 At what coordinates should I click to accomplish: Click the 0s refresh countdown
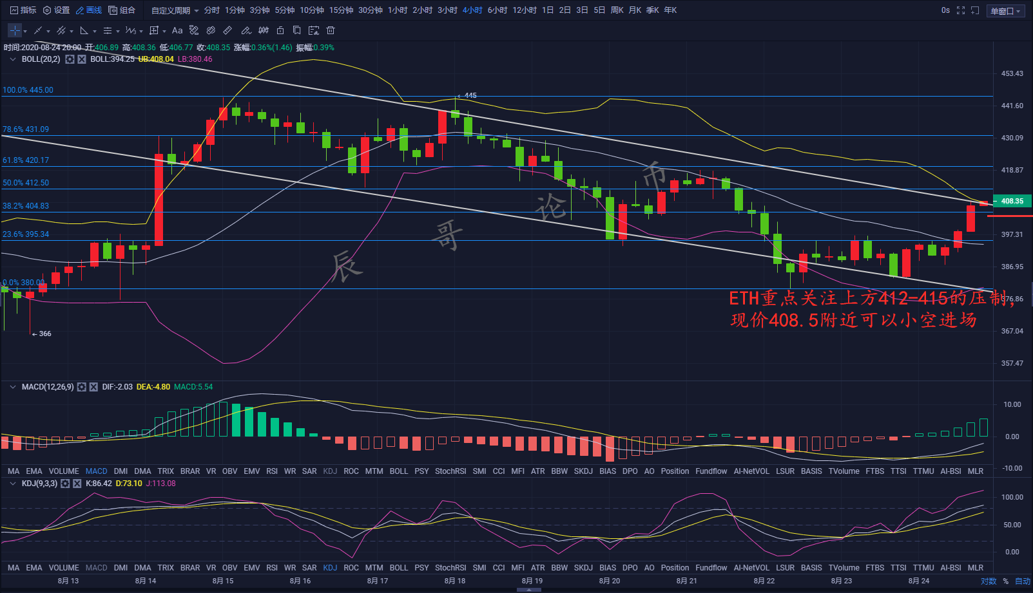coord(945,10)
